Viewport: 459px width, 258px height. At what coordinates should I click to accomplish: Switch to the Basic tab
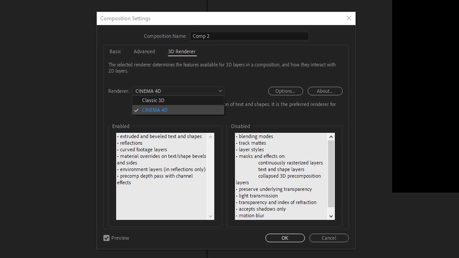(x=115, y=52)
